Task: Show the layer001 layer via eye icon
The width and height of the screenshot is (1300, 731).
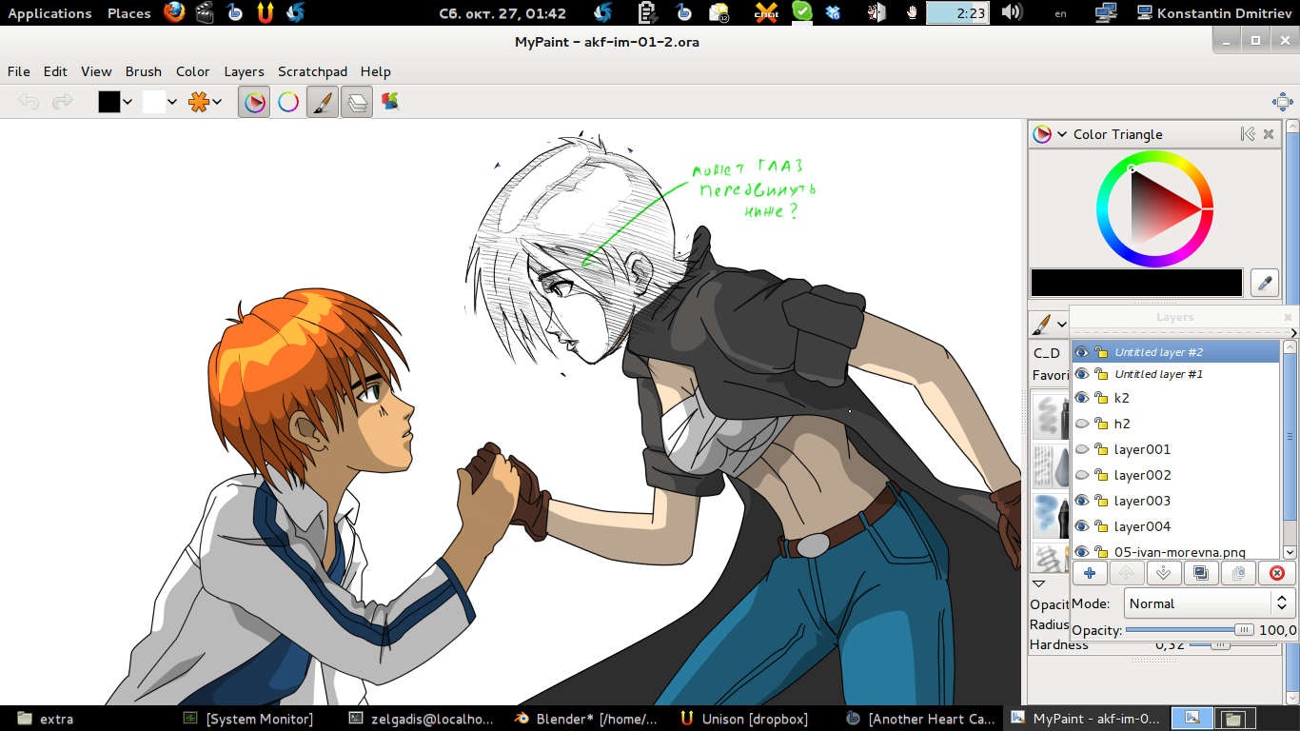Action: click(1082, 449)
